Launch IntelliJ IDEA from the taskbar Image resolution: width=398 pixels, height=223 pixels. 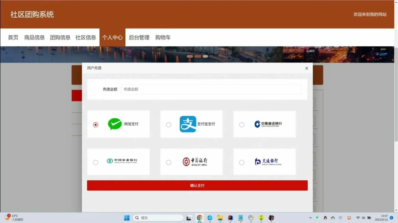click(x=230, y=218)
